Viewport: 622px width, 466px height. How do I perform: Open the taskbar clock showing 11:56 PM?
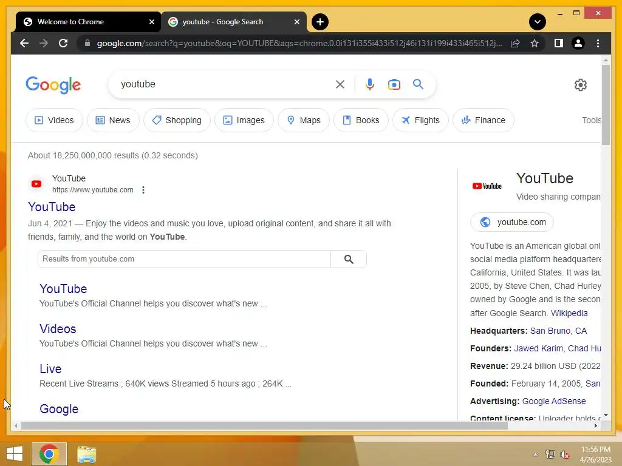pos(595,454)
